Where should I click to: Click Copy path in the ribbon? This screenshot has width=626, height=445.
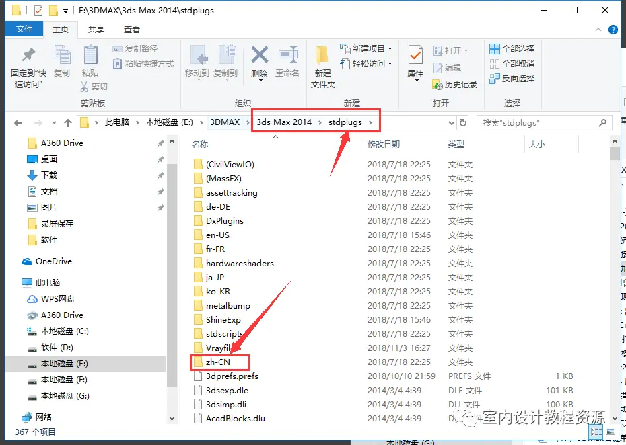point(135,49)
